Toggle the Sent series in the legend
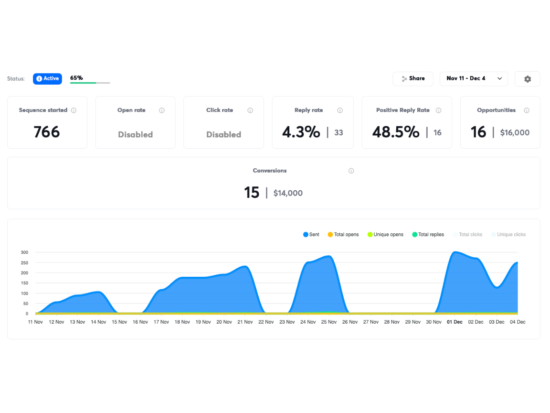550x413 pixels. [311, 234]
